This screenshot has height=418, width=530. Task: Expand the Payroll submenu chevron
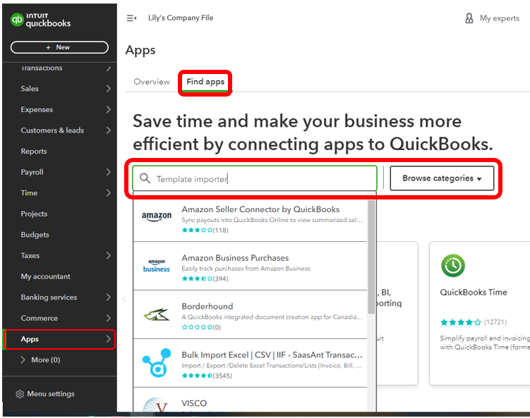click(x=108, y=172)
